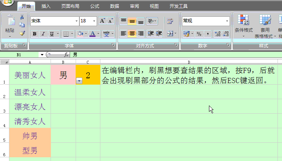Viewport: 282px width, 161px height.
Task: Switch to 插入 Insert tab
Action: coord(46,6)
